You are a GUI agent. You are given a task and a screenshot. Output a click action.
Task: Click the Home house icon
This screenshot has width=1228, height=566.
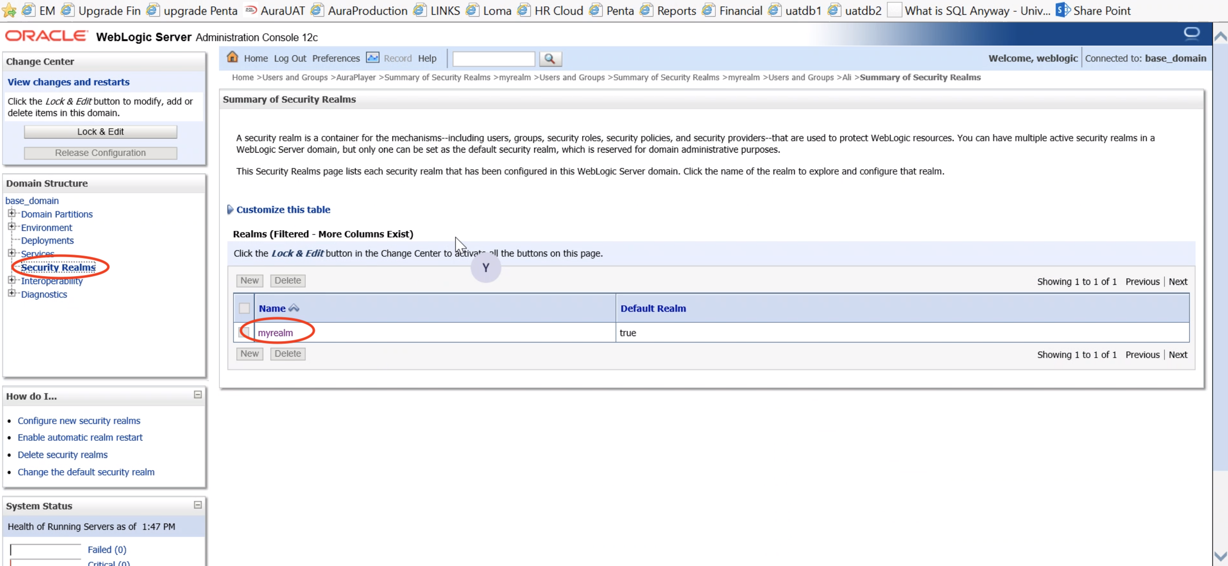click(232, 57)
